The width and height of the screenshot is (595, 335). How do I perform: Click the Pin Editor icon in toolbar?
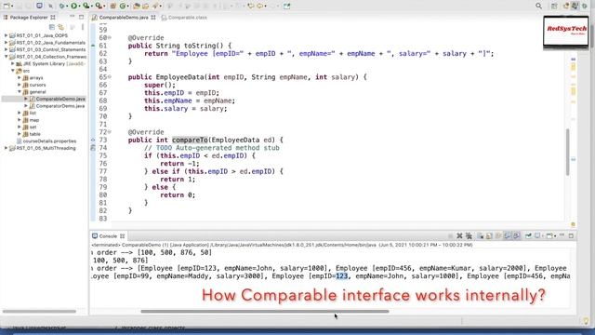pyautogui.click(x=287, y=6)
